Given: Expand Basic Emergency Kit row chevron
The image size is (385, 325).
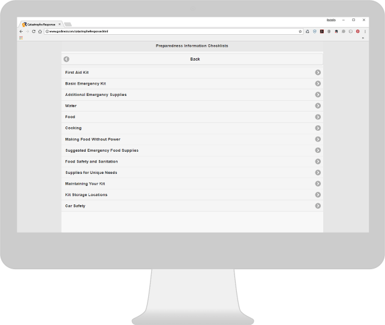Looking at the screenshot, I should pos(318,84).
